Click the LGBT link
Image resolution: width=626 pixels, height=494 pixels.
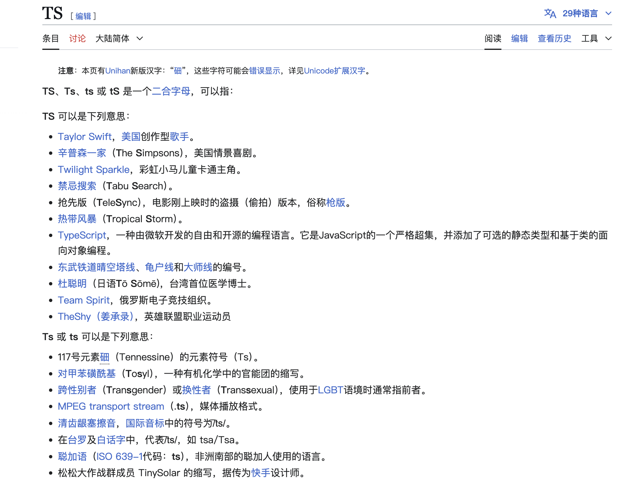tap(331, 390)
